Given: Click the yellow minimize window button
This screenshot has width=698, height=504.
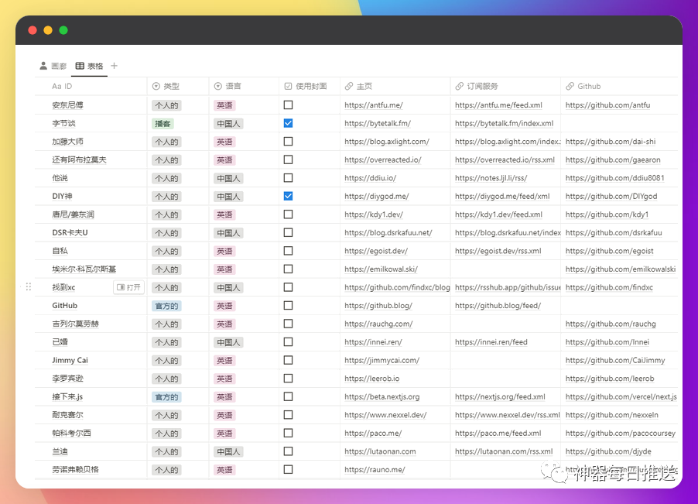Looking at the screenshot, I should coord(48,30).
